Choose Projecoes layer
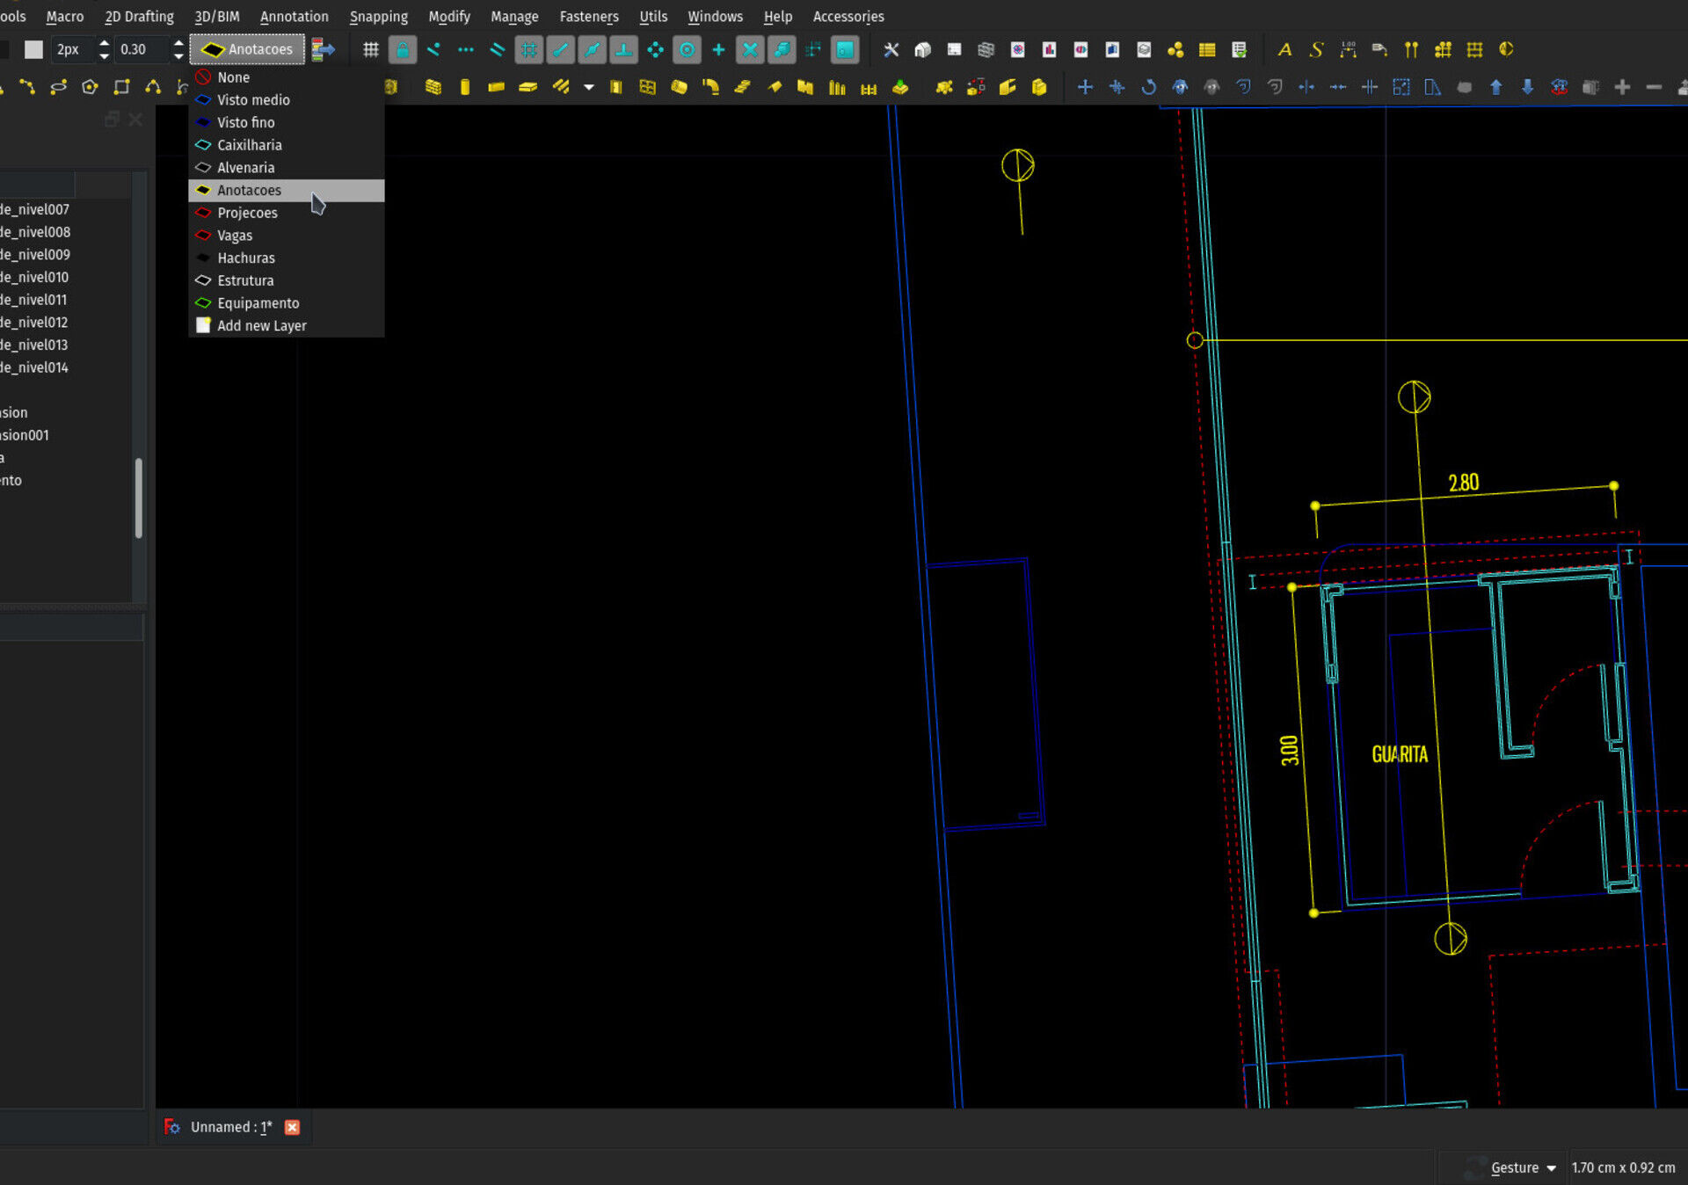The width and height of the screenshot is (1688, 1185). pyautogui.click(x=287, y=213)
